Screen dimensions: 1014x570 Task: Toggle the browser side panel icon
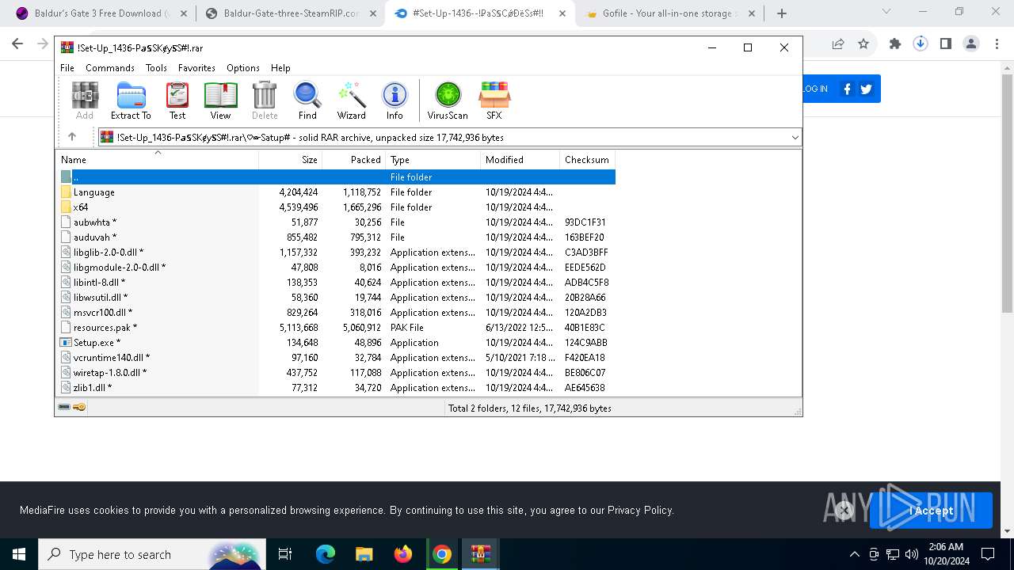(x=946, y=44)
